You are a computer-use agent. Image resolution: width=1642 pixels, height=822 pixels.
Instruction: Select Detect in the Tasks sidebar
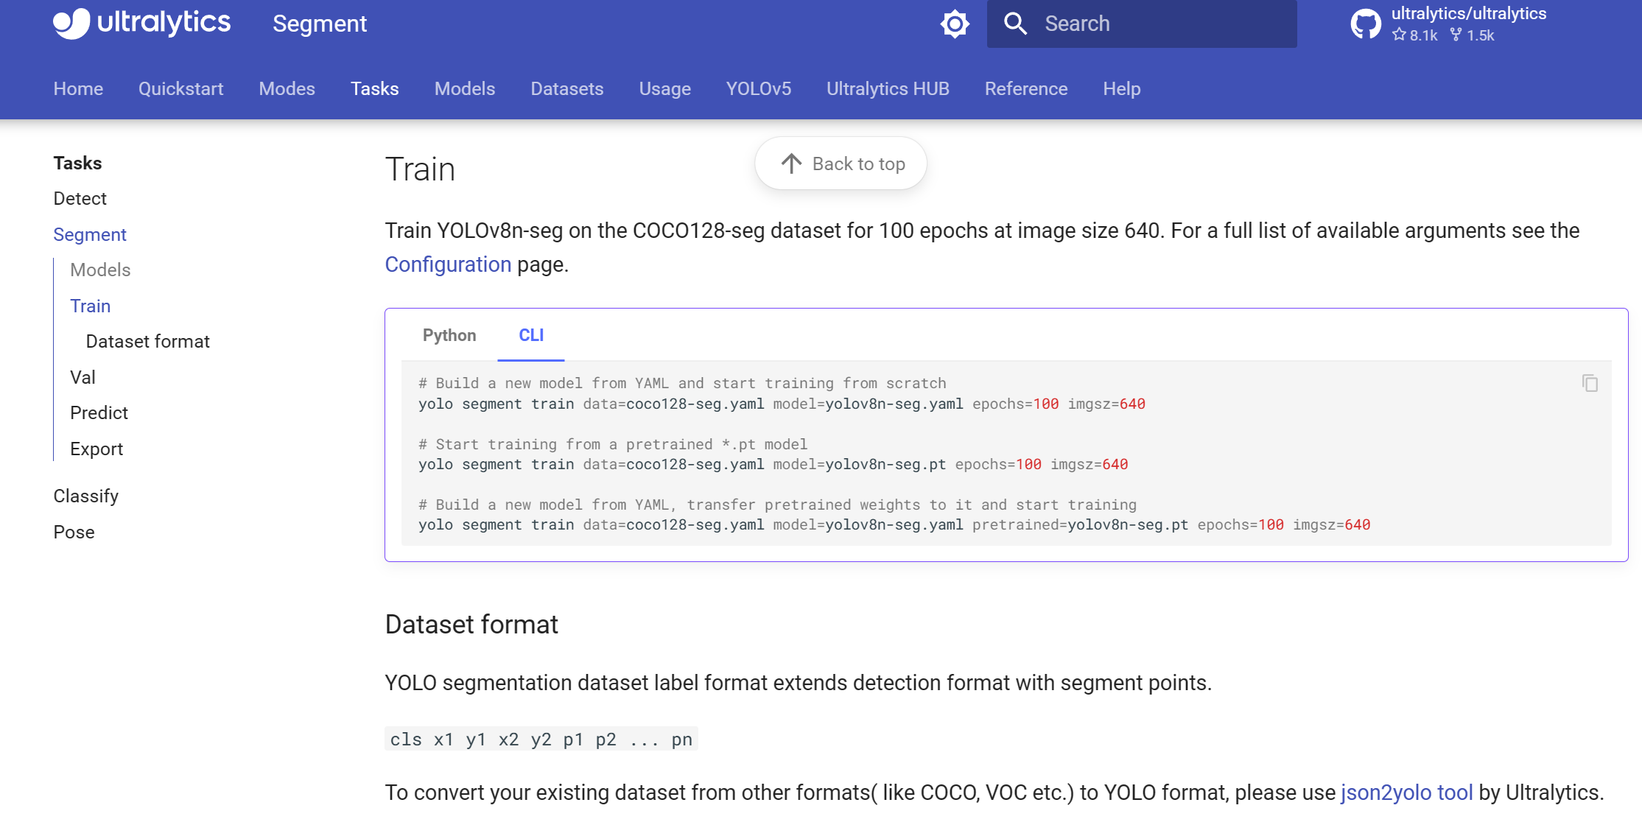coord(80,198)
